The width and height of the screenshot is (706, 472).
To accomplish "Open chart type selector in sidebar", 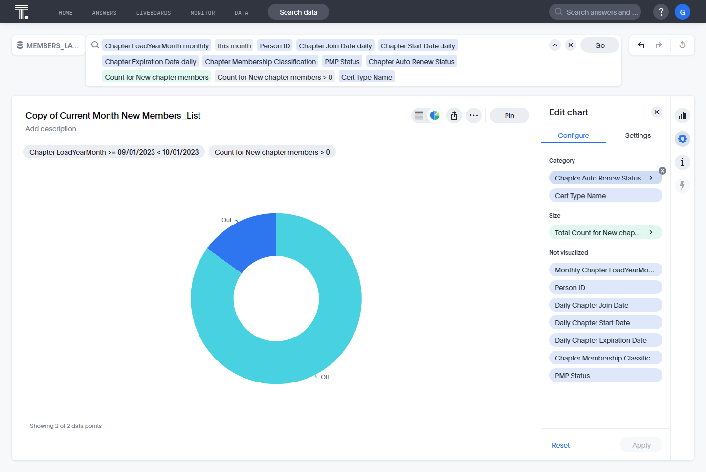I will pyautogui.click(x=683, y=115).
